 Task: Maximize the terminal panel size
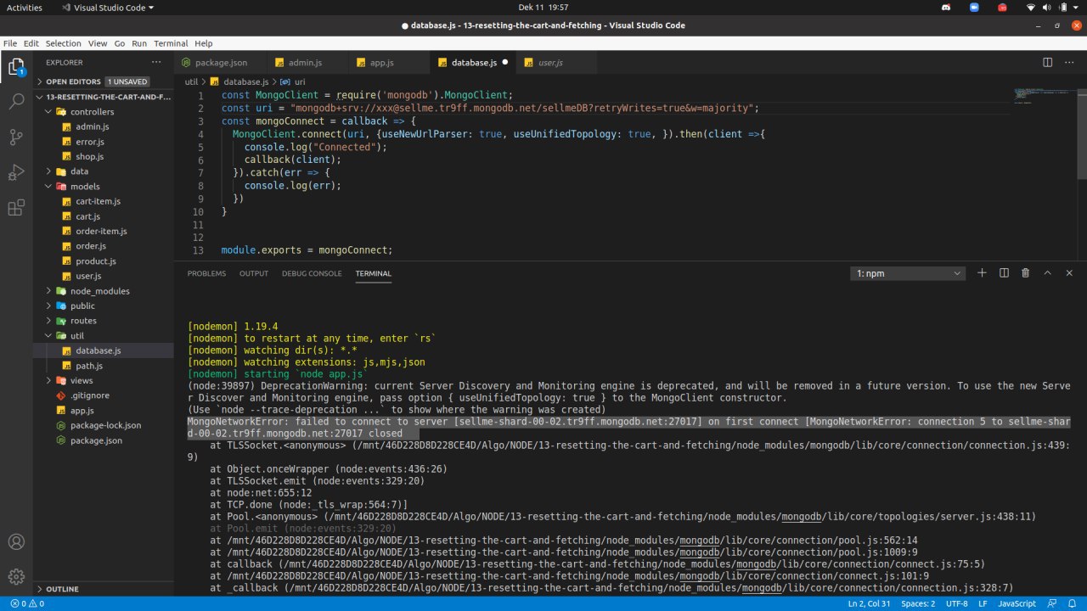point(1047,273)
